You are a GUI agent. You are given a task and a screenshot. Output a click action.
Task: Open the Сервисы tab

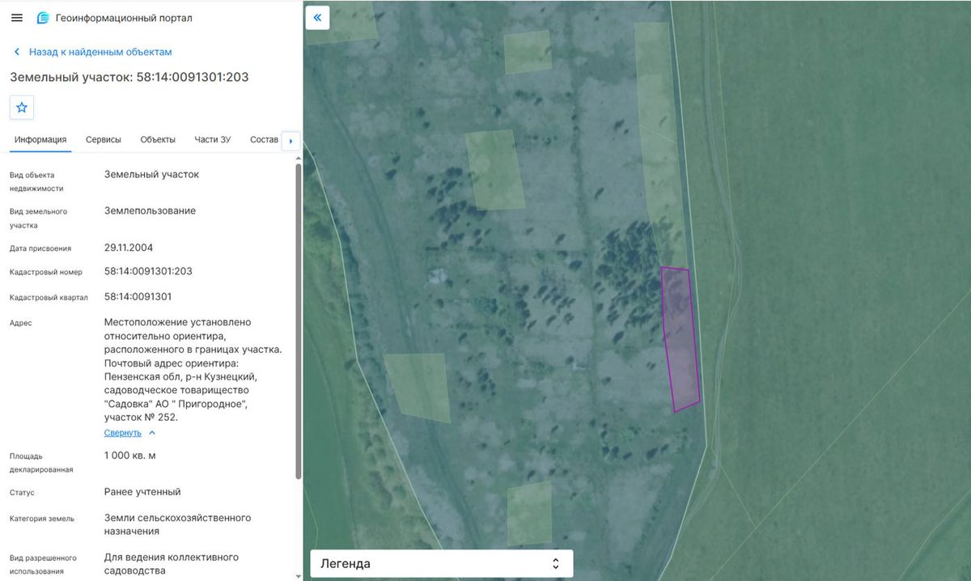click(104, 139)
